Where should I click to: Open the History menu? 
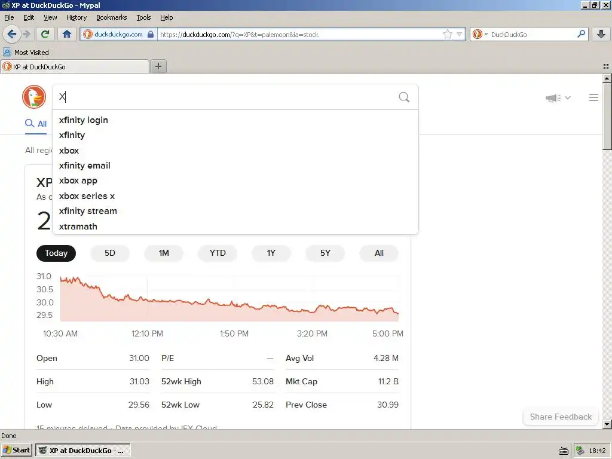76,17
